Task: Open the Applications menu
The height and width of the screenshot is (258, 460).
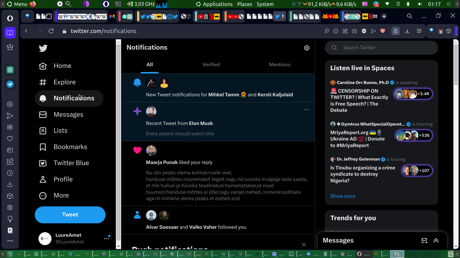Action: 214,4
